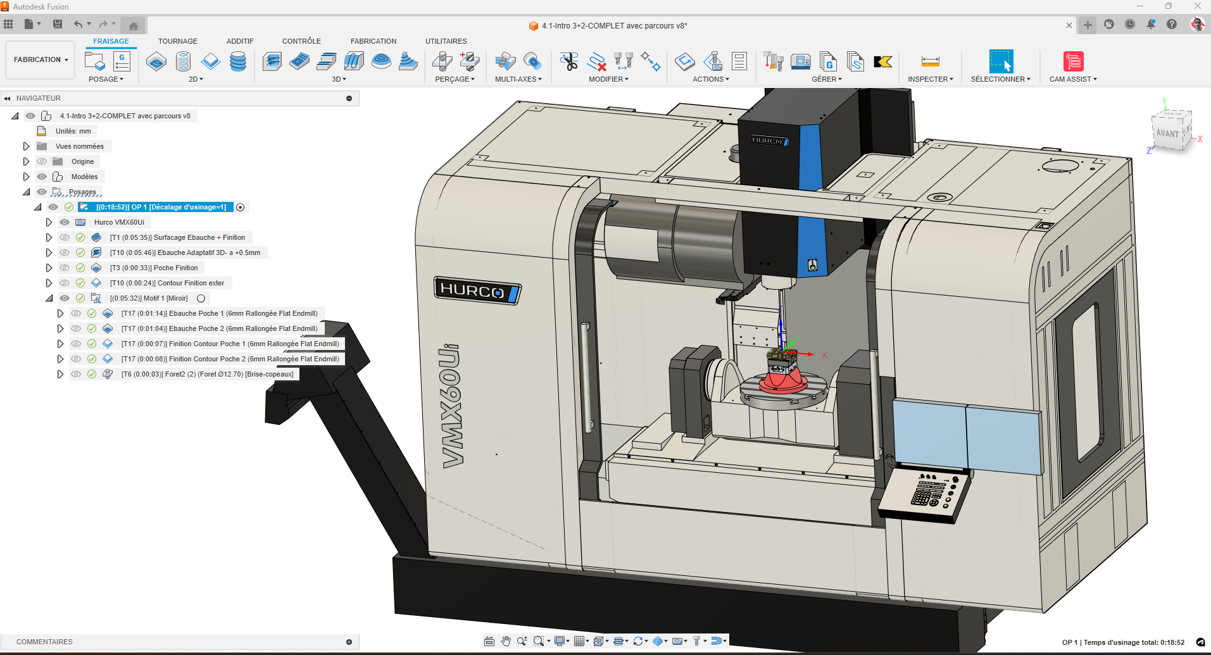
Task: Show the Origine folder with eye icon
Action: click(42, 161)
